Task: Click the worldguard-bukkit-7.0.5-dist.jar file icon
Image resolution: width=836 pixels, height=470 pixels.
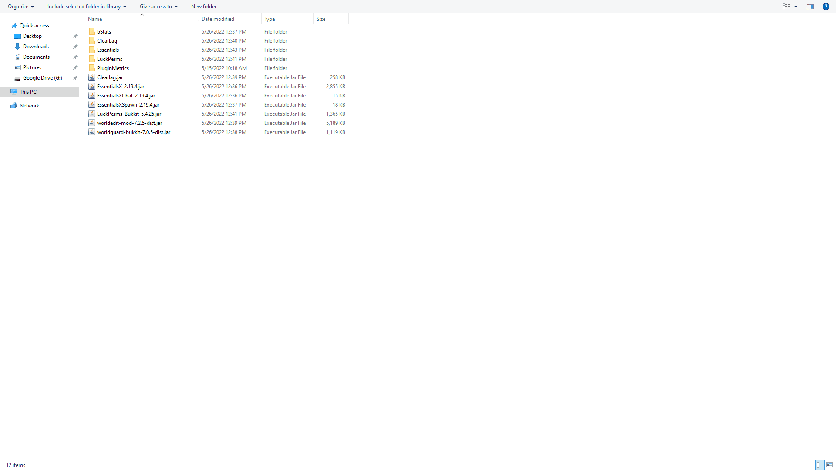Action: coord(92,132)
